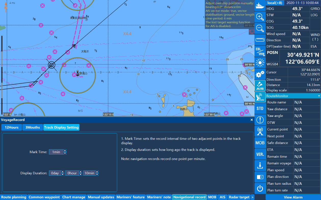Zoom out of the chart
321x200 pixels.
pos(260,28)
